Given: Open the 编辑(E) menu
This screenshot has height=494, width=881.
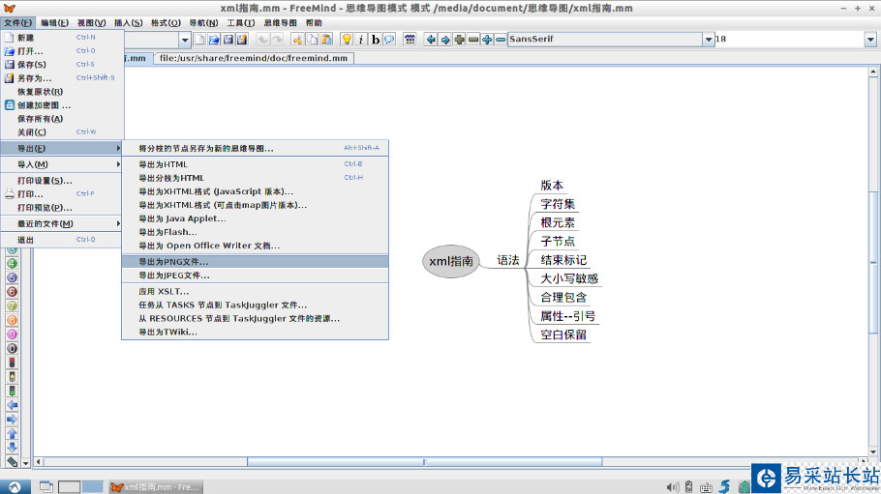Looking at the screenshot, I should pyautogui.click(x=54, y=23).
